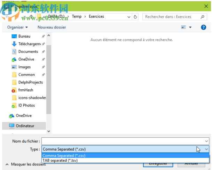Click the search magnifier icon
212x170 pixels.
click(203, 17)
